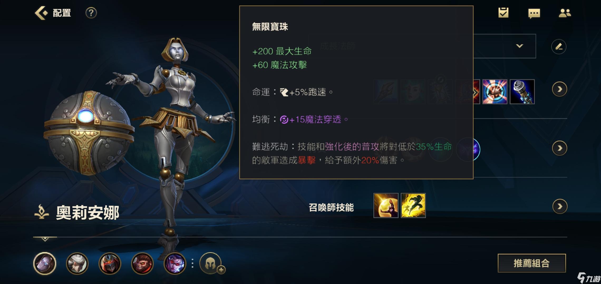Expand the summoner spells row arrow
The width and height of the screenshot is (601, 284).
coord(560,206)
